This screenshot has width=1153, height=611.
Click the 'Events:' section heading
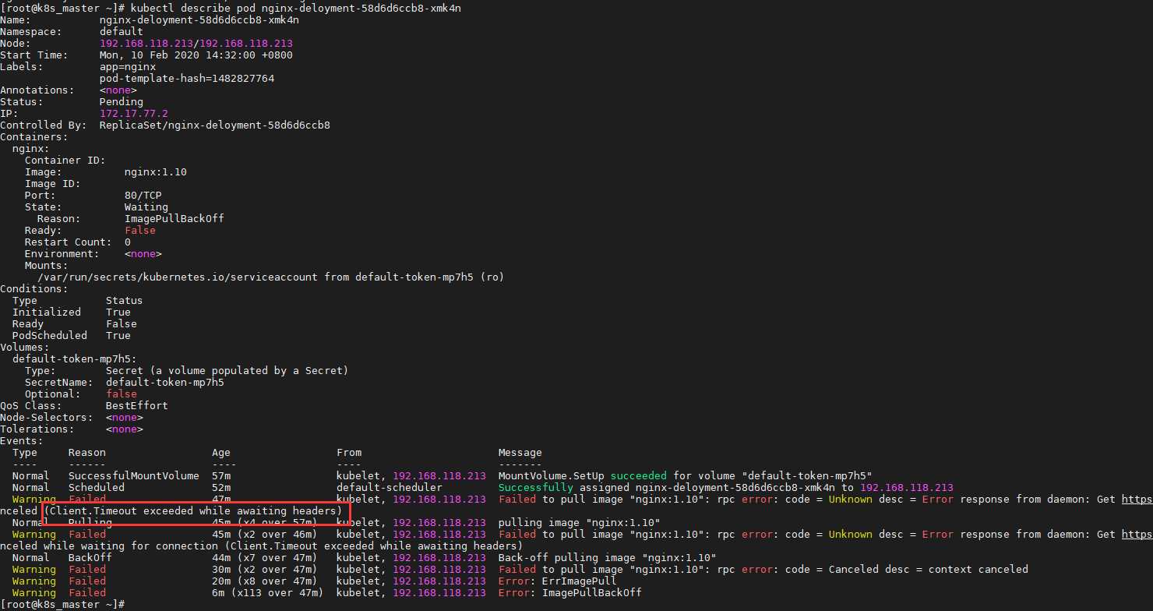coord(22,440)
